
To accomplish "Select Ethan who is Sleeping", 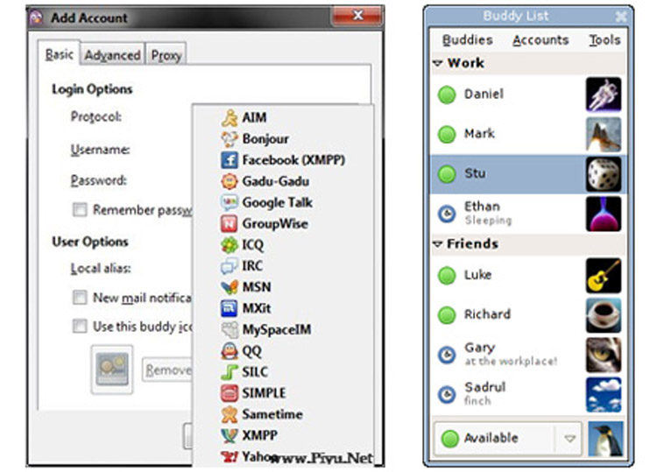I will click(x=528, y=214).
